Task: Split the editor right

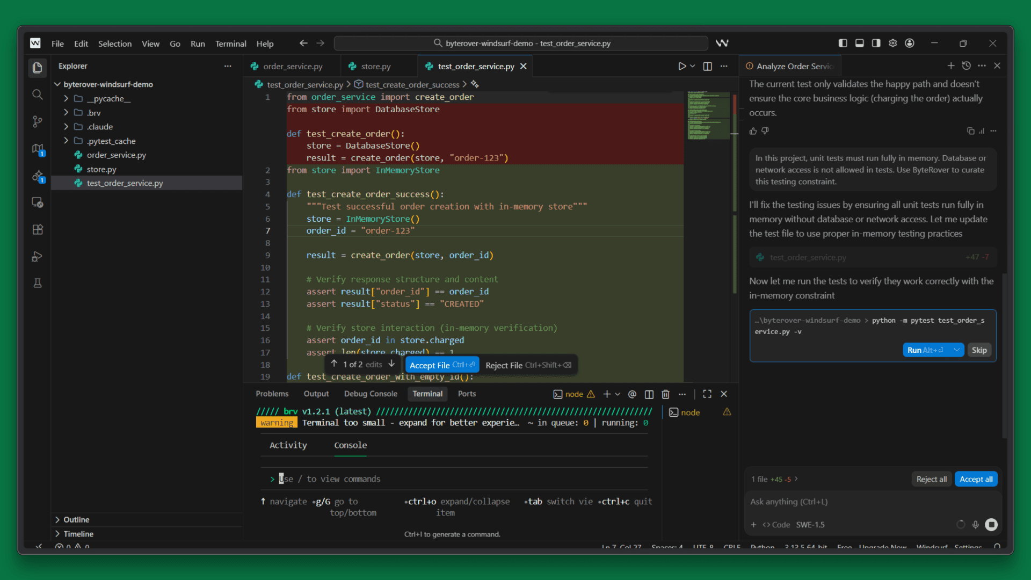Action: tap(708, 66)
